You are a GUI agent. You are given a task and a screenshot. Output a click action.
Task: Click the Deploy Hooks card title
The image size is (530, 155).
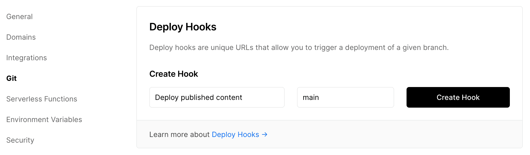point(183,27)
